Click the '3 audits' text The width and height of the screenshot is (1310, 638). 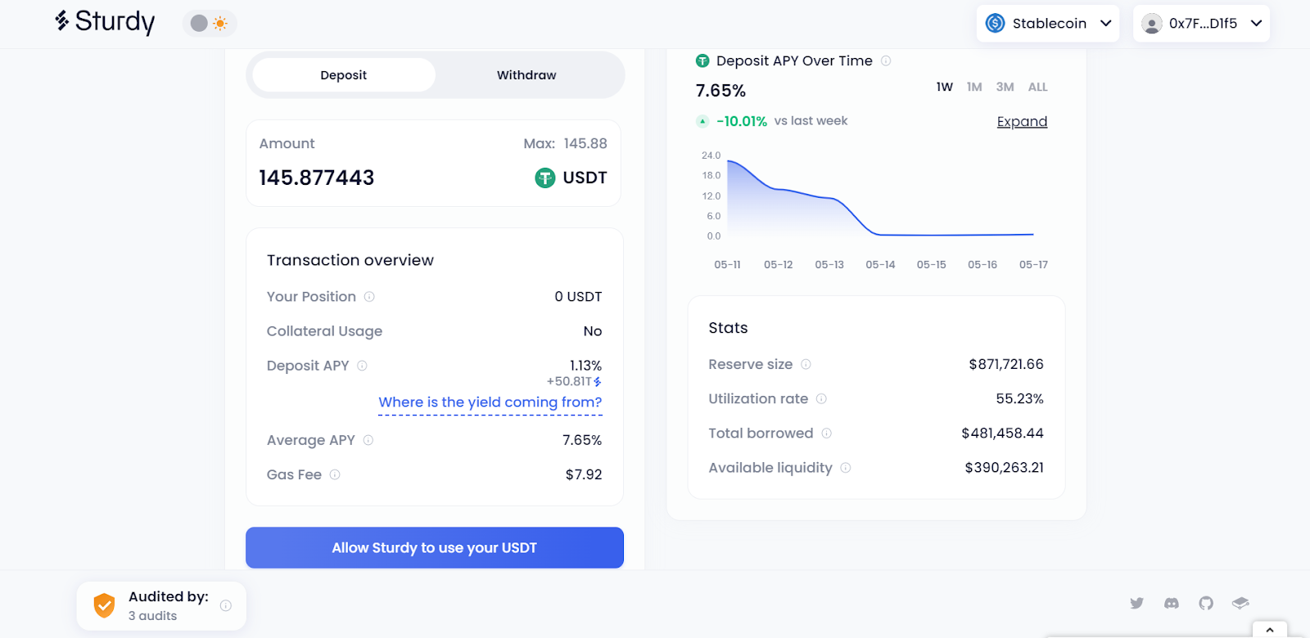point(152,616)
